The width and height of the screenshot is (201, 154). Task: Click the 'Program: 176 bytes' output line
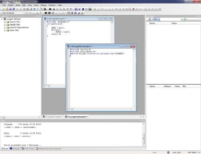23,124
